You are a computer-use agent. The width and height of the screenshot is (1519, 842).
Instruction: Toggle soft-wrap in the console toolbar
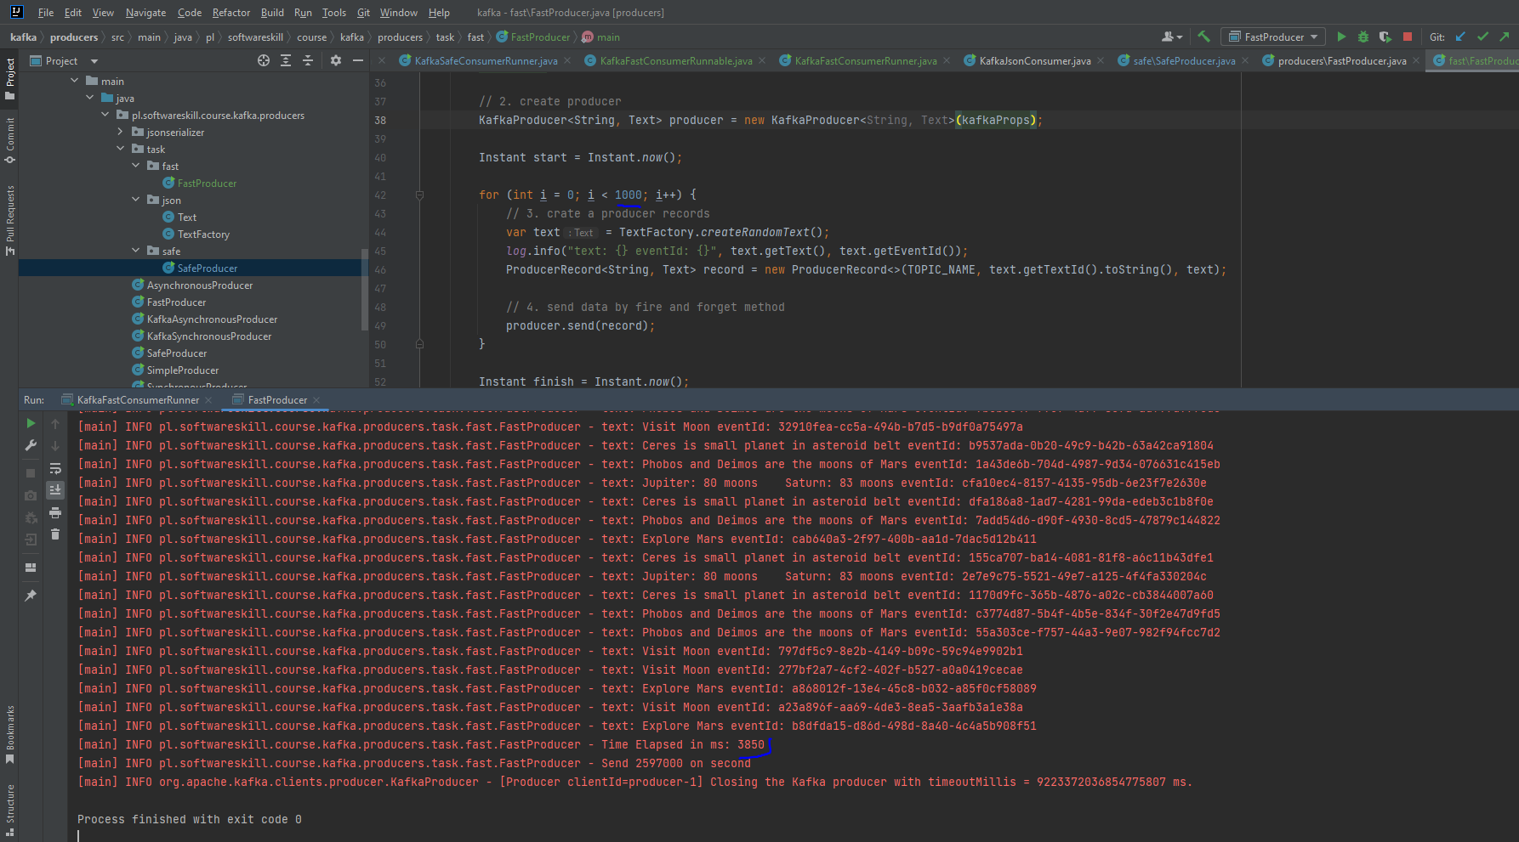click(55, 470)
